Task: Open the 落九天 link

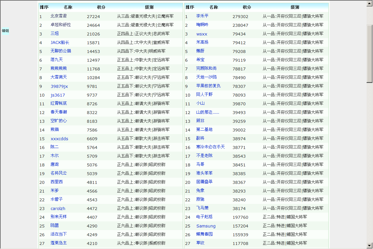Action: click(x=57, y=60)
